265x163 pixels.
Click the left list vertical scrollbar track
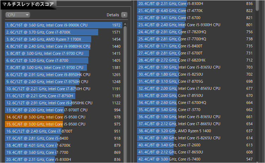[125, 95]
